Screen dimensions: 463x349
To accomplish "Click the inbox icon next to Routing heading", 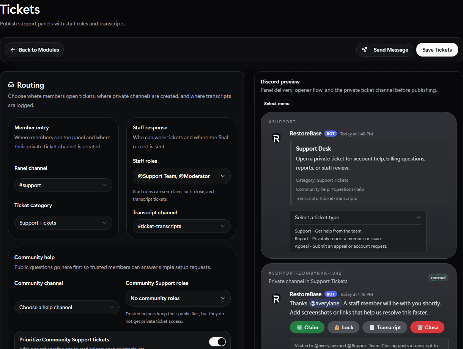I will (x=11, y=85).
